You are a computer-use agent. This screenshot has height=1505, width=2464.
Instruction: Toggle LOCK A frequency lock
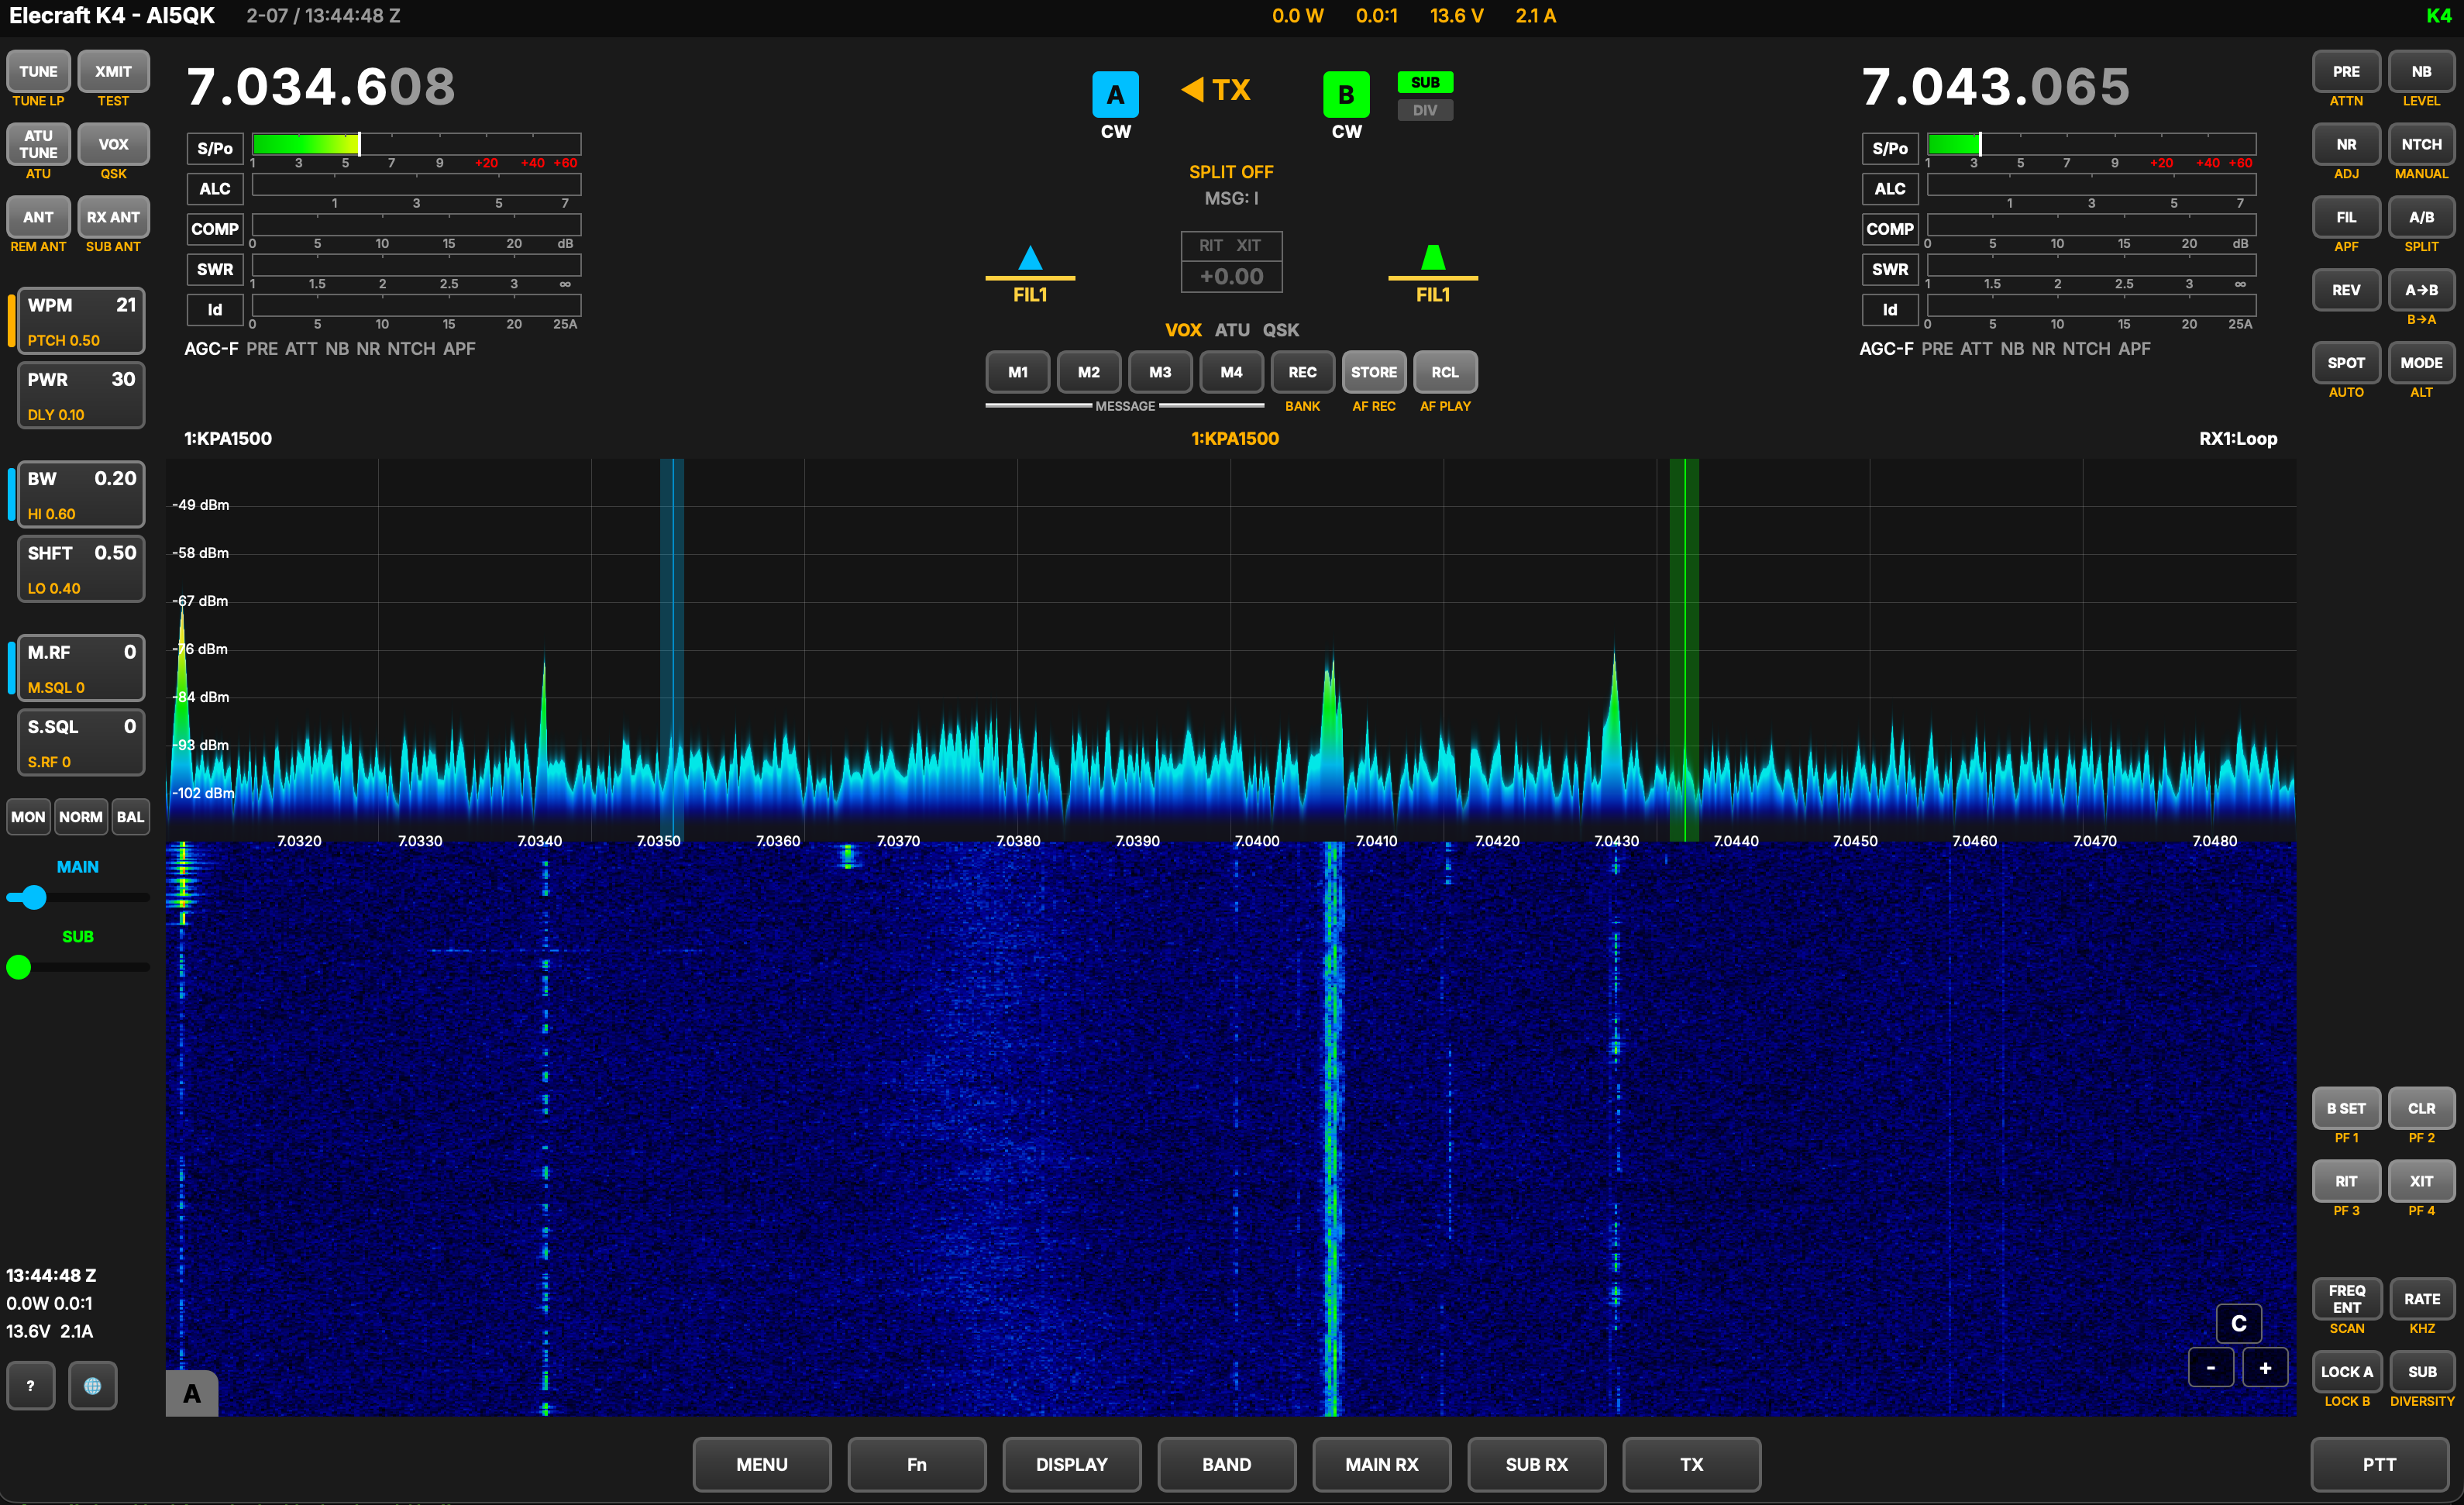(x=2346, y=1371)
